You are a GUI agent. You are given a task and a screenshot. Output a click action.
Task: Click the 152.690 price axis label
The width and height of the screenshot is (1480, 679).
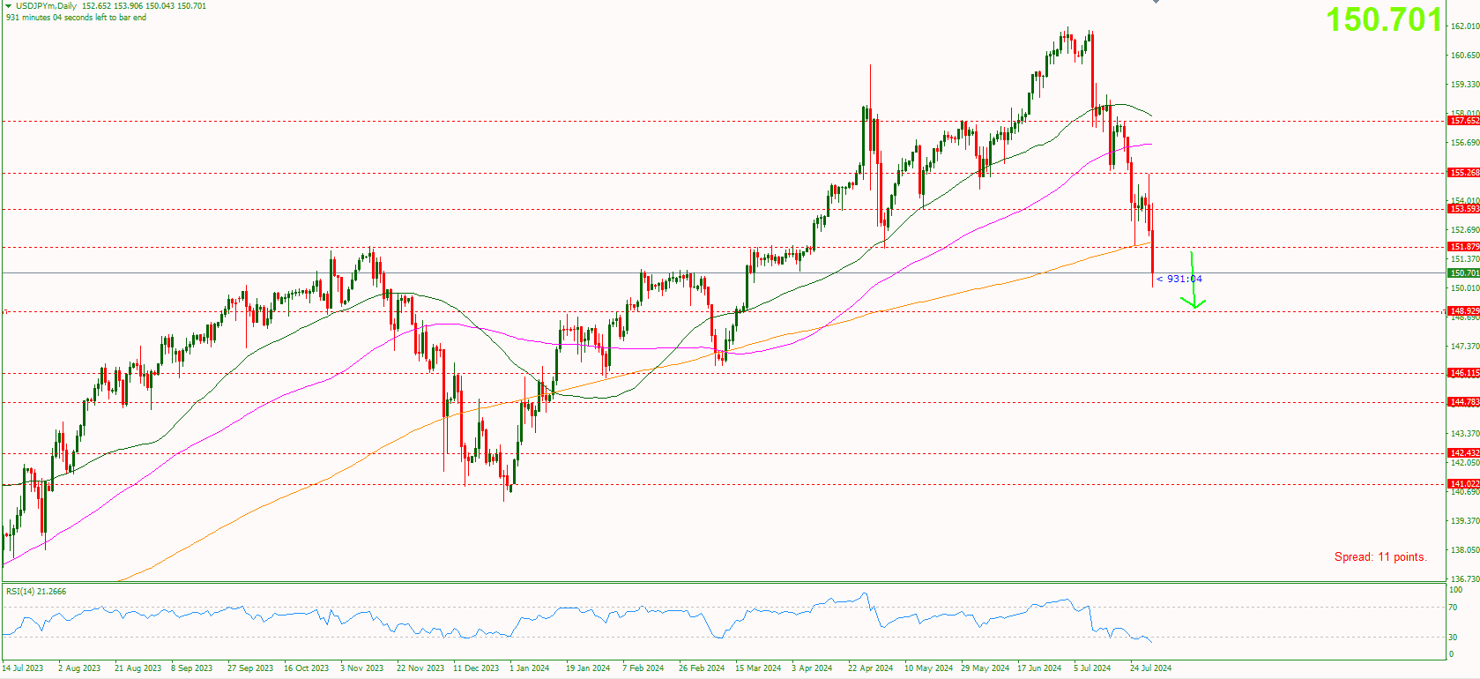1465,230
